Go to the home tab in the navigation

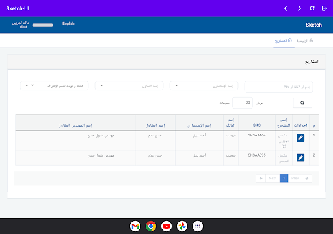point(304,41)
